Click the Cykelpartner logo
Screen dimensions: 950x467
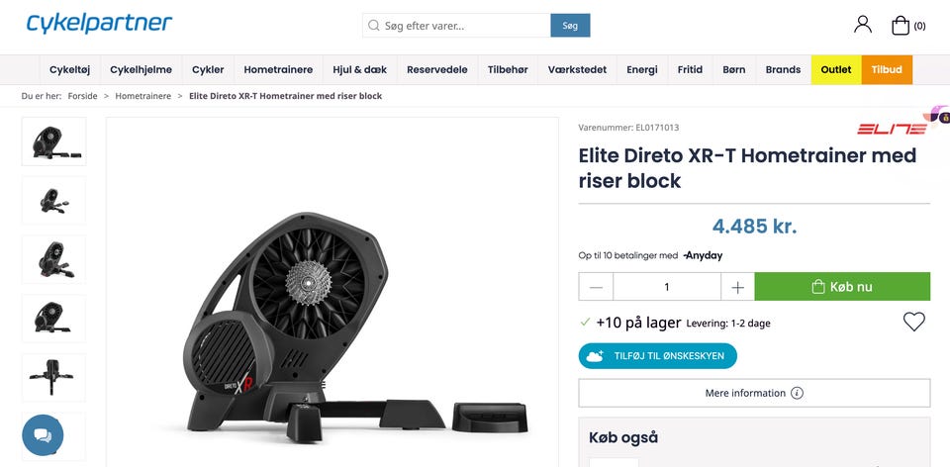click(99, 24)
